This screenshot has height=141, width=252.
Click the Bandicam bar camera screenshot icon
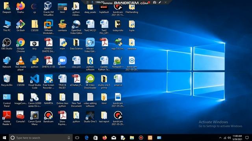point(154,2)
